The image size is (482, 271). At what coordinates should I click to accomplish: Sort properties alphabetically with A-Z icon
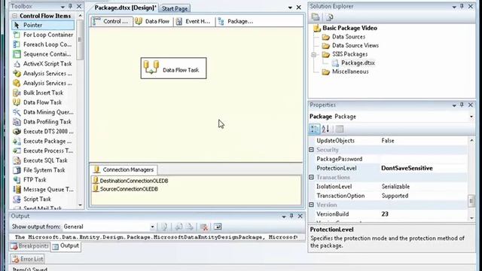coord(326,129)
